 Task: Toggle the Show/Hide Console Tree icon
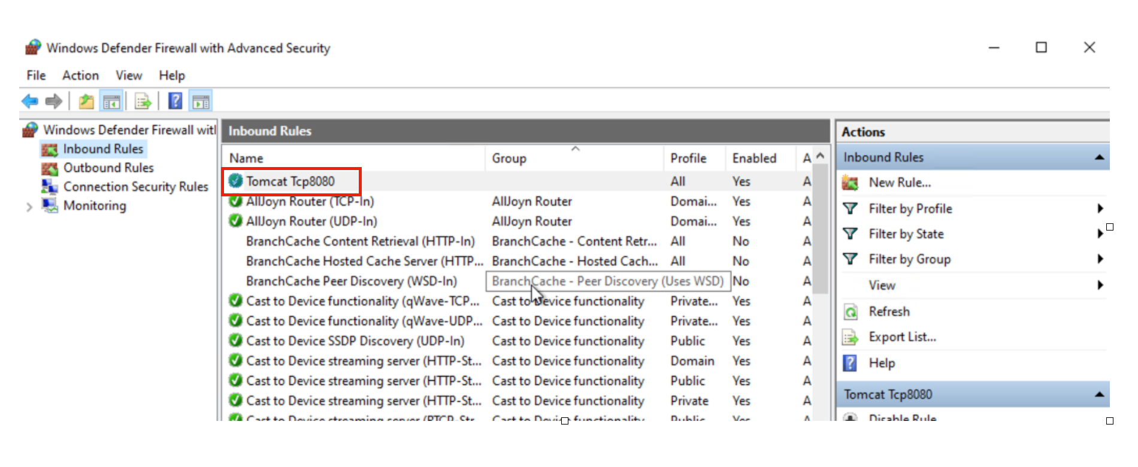click(111, 101)
